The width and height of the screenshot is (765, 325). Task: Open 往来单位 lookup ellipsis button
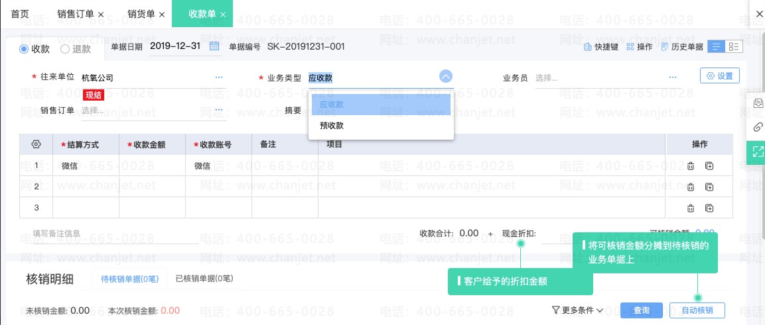coord(218,77)
